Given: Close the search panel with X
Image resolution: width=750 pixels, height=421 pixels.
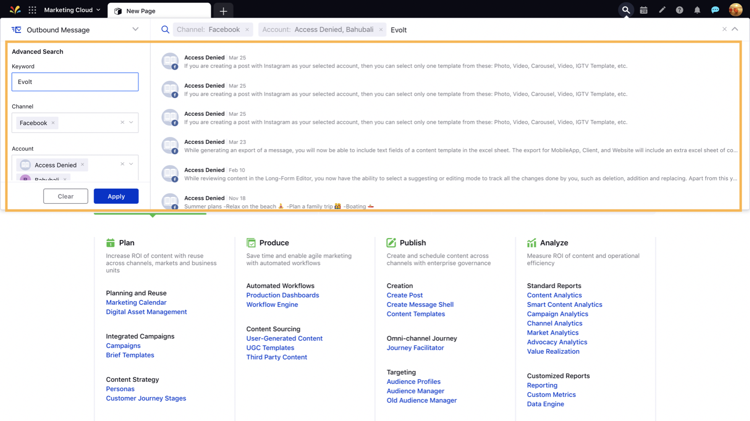Looking at the screenshot, I should (x=724, y=29).
